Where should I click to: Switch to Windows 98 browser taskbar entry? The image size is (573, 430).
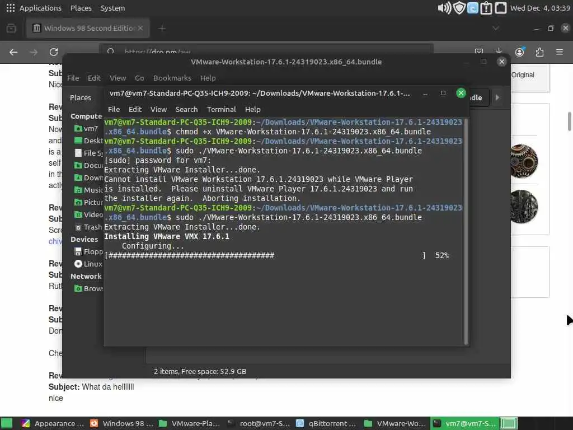pos(121,423)
